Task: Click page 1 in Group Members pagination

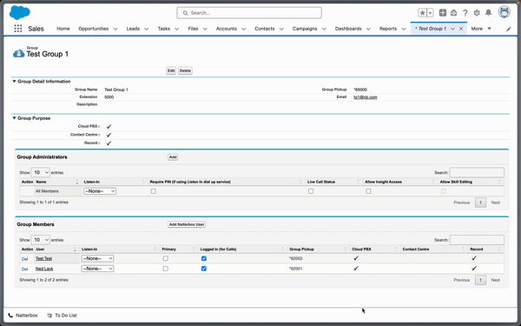Action: click(x=480, y=280)
